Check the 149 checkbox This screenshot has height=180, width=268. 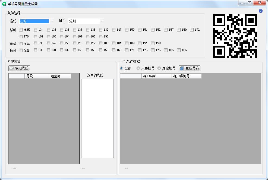48,43
